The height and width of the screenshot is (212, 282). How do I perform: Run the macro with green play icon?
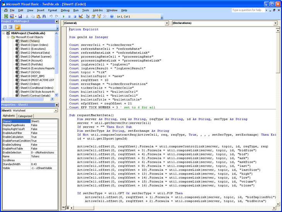click(63, 16)
